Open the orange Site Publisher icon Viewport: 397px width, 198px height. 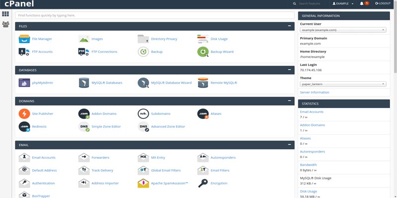[24, 114]
